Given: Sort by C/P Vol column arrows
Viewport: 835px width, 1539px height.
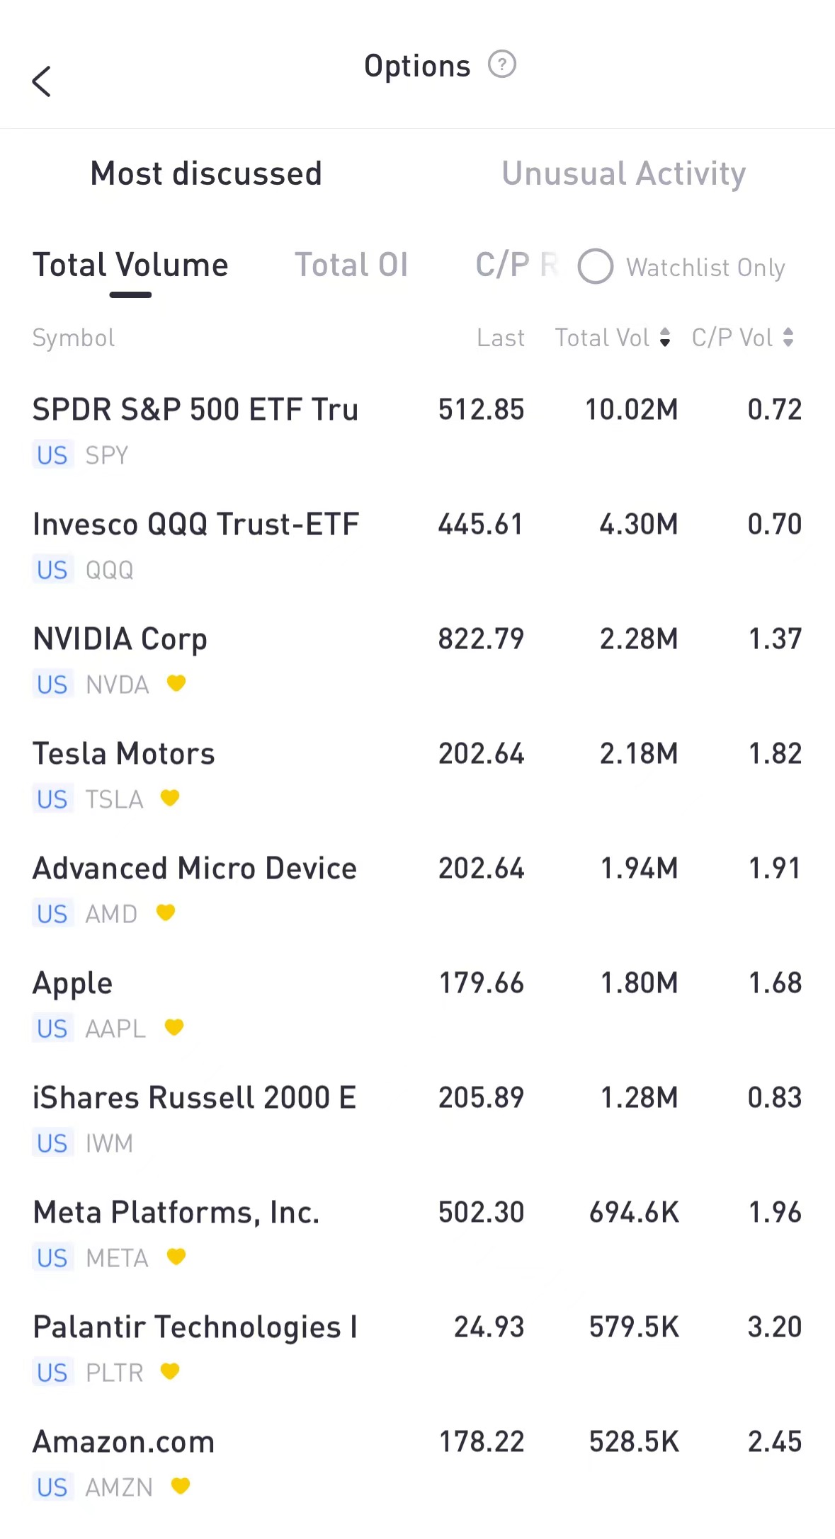Looking at the screenshot, I should click(x=788, y=338).
